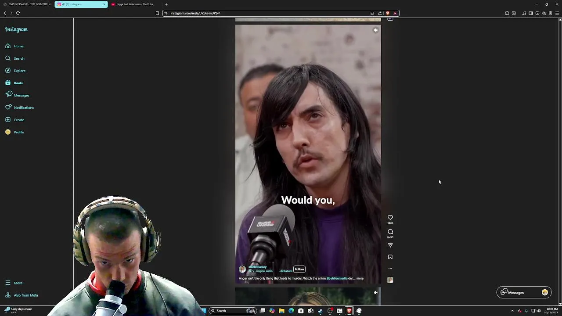Open the Explore page
The height and width of the screenshot is (316, 562).
pyautogui.click(x=15, y=71)
